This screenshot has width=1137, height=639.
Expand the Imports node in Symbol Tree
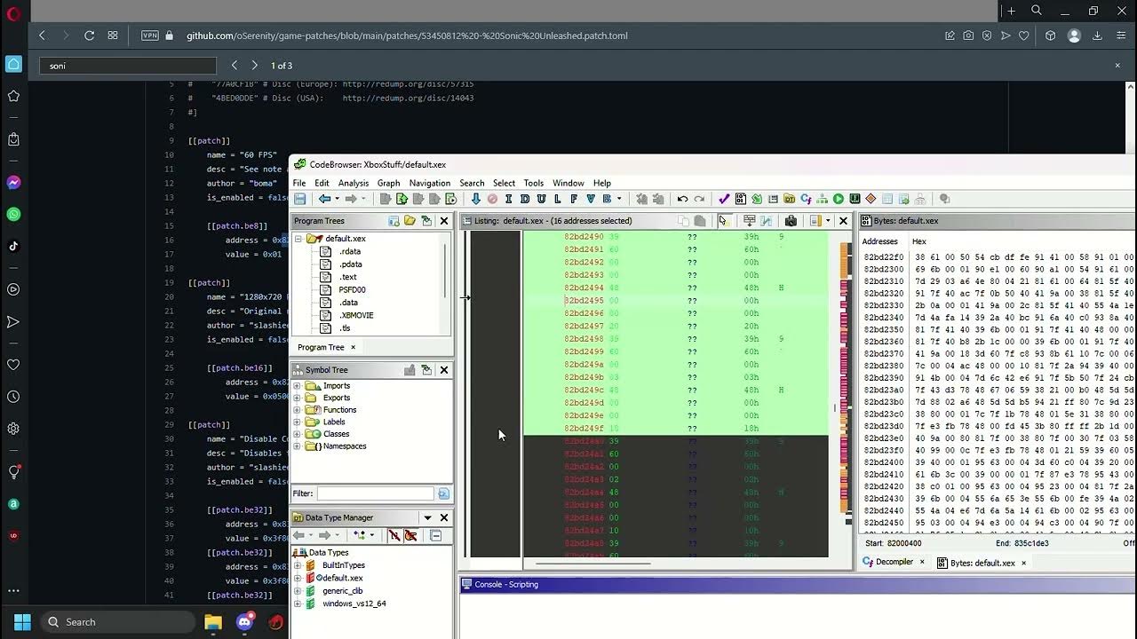point(297,386)
